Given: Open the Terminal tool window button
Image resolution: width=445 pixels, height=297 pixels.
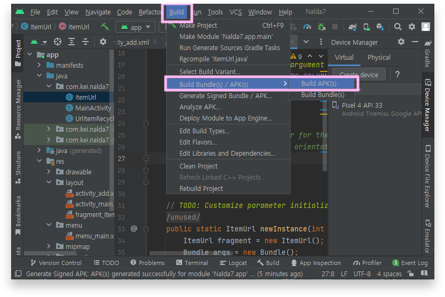Looking at the screenshot, I should (192, 263).
